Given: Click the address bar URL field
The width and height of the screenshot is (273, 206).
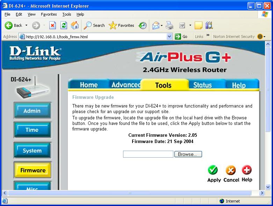Looking at the screenshot, I should coord(96,37).
